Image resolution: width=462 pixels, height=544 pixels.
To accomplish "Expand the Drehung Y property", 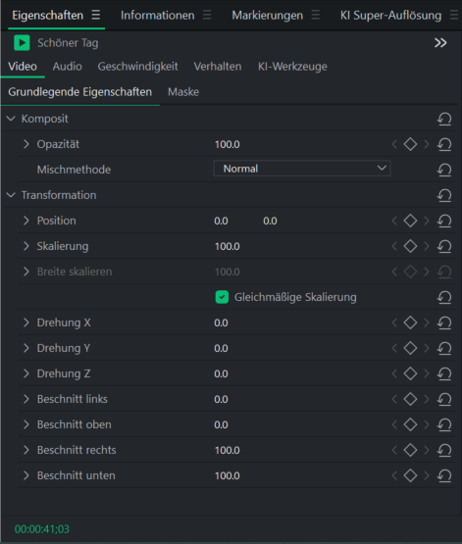I will pyautogui.click(x=26, y=348).
